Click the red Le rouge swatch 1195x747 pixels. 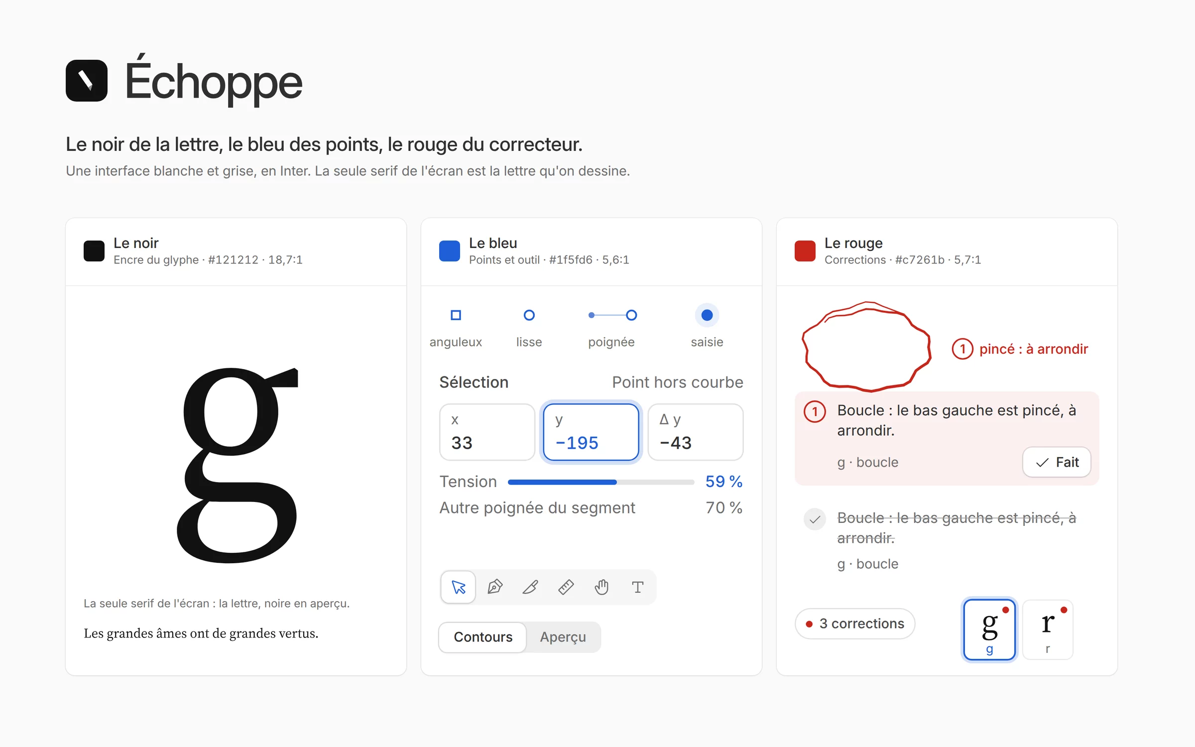pyautogui.click(x=805, y=251)
